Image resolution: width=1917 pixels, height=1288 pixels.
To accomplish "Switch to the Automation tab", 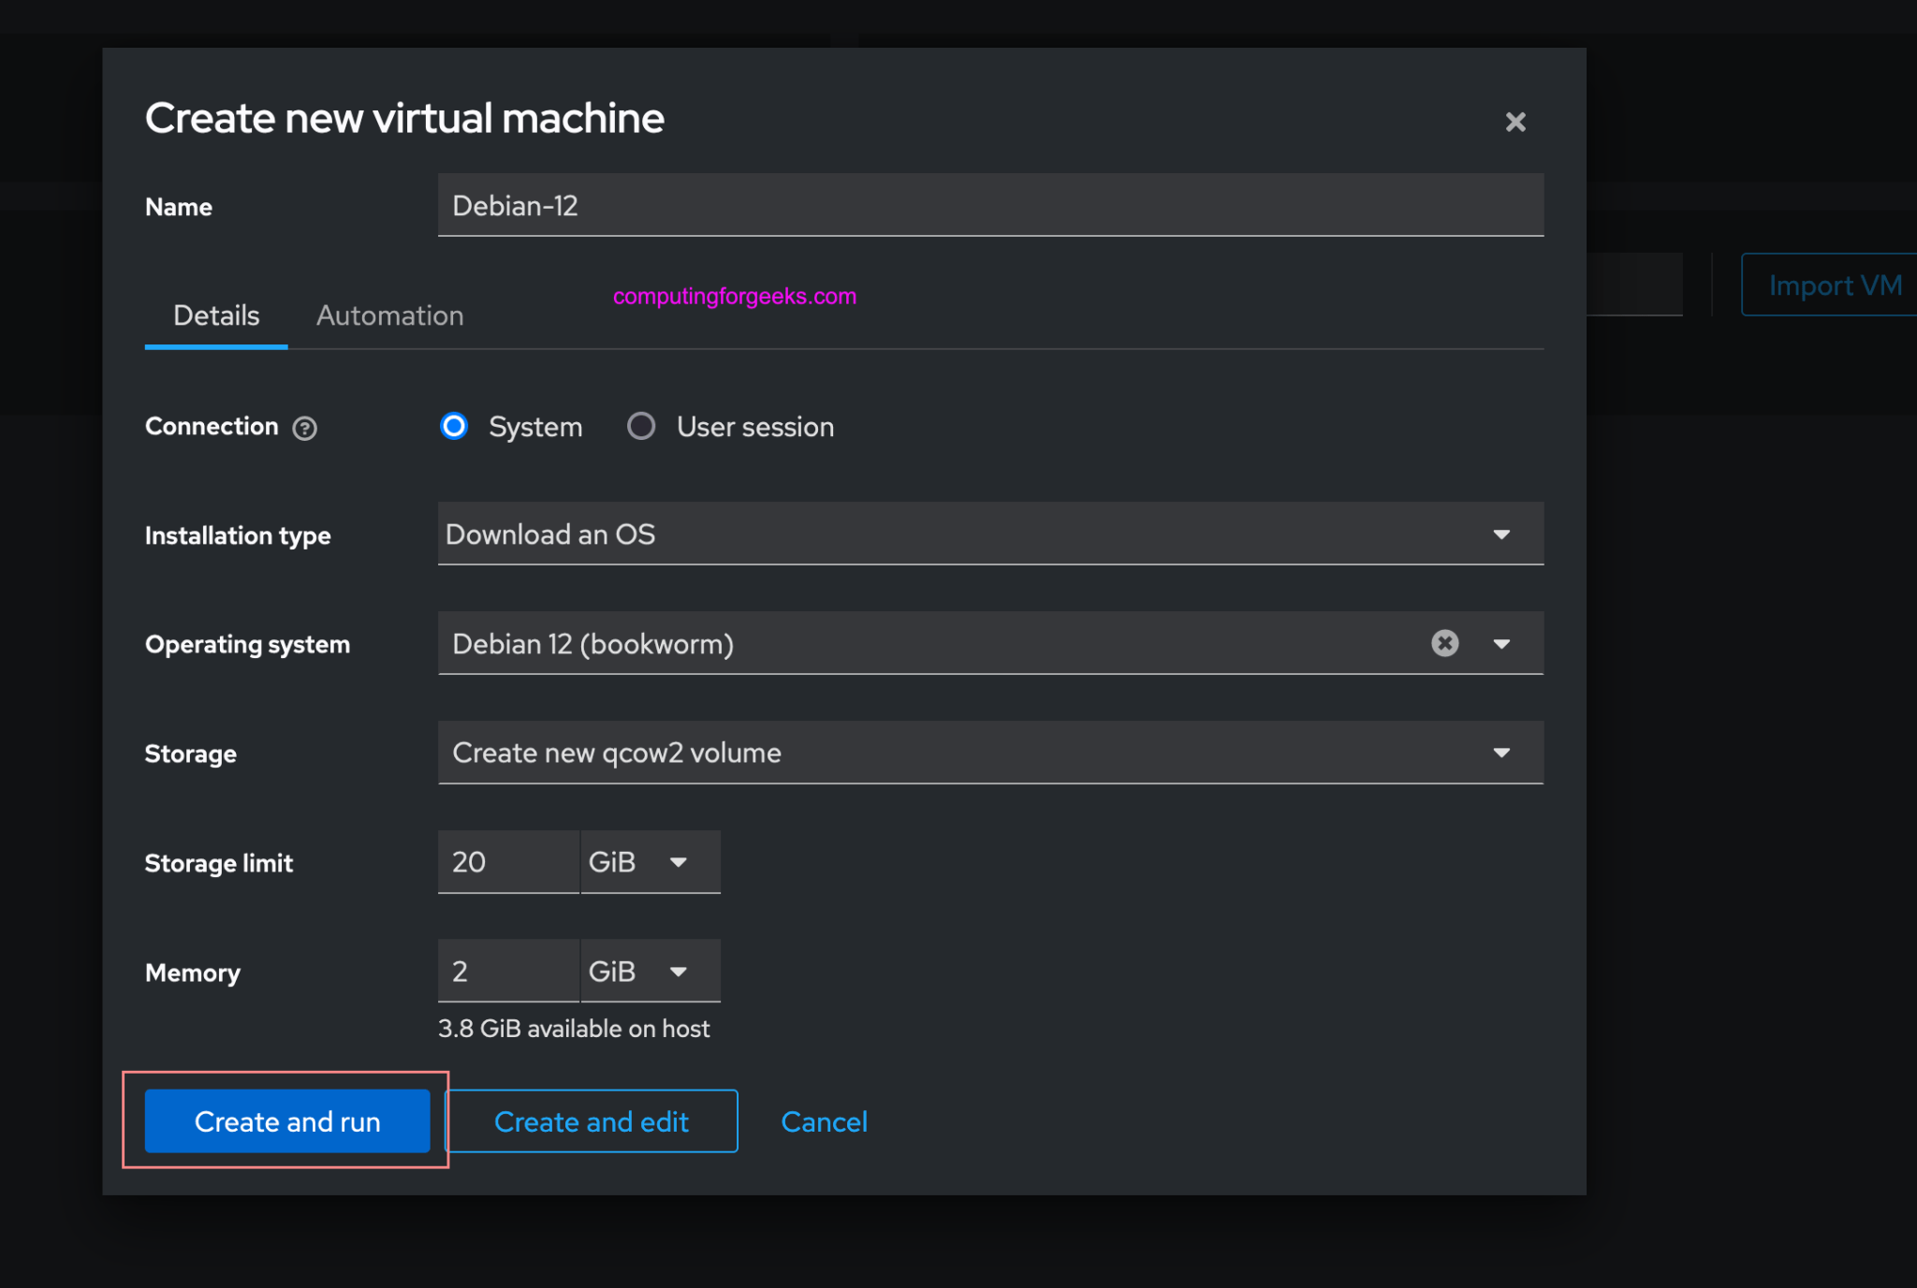I will (389, 316).
